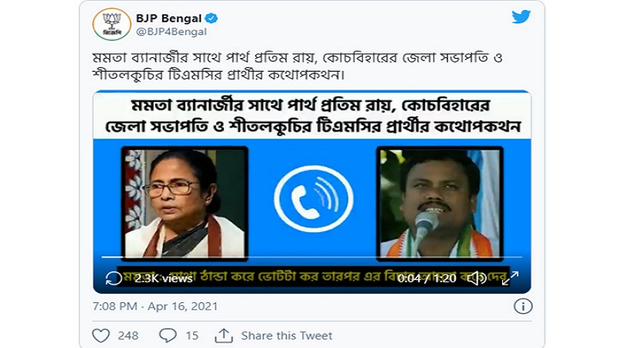Viewport: 618px width, 348px height.
Task: Open the 7:08 PM Apr 16, 2021 timestamp
Action: tap(155, 306)
